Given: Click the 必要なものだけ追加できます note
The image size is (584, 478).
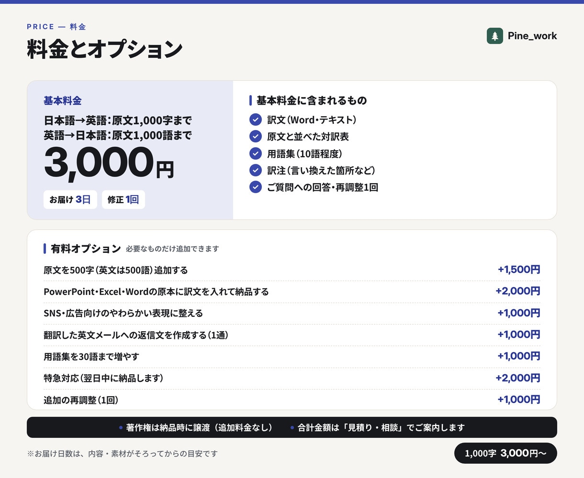Looking at the screenshot, I should point(172,249).
